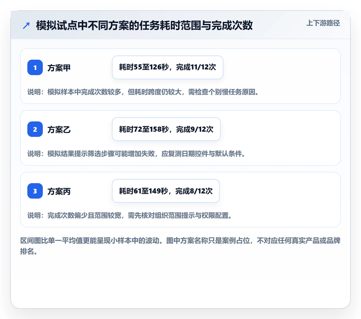This screenshot has width=361, height=319.
Task: Click the 上下游路径 label in header
Action: click(x=323, y=23)
